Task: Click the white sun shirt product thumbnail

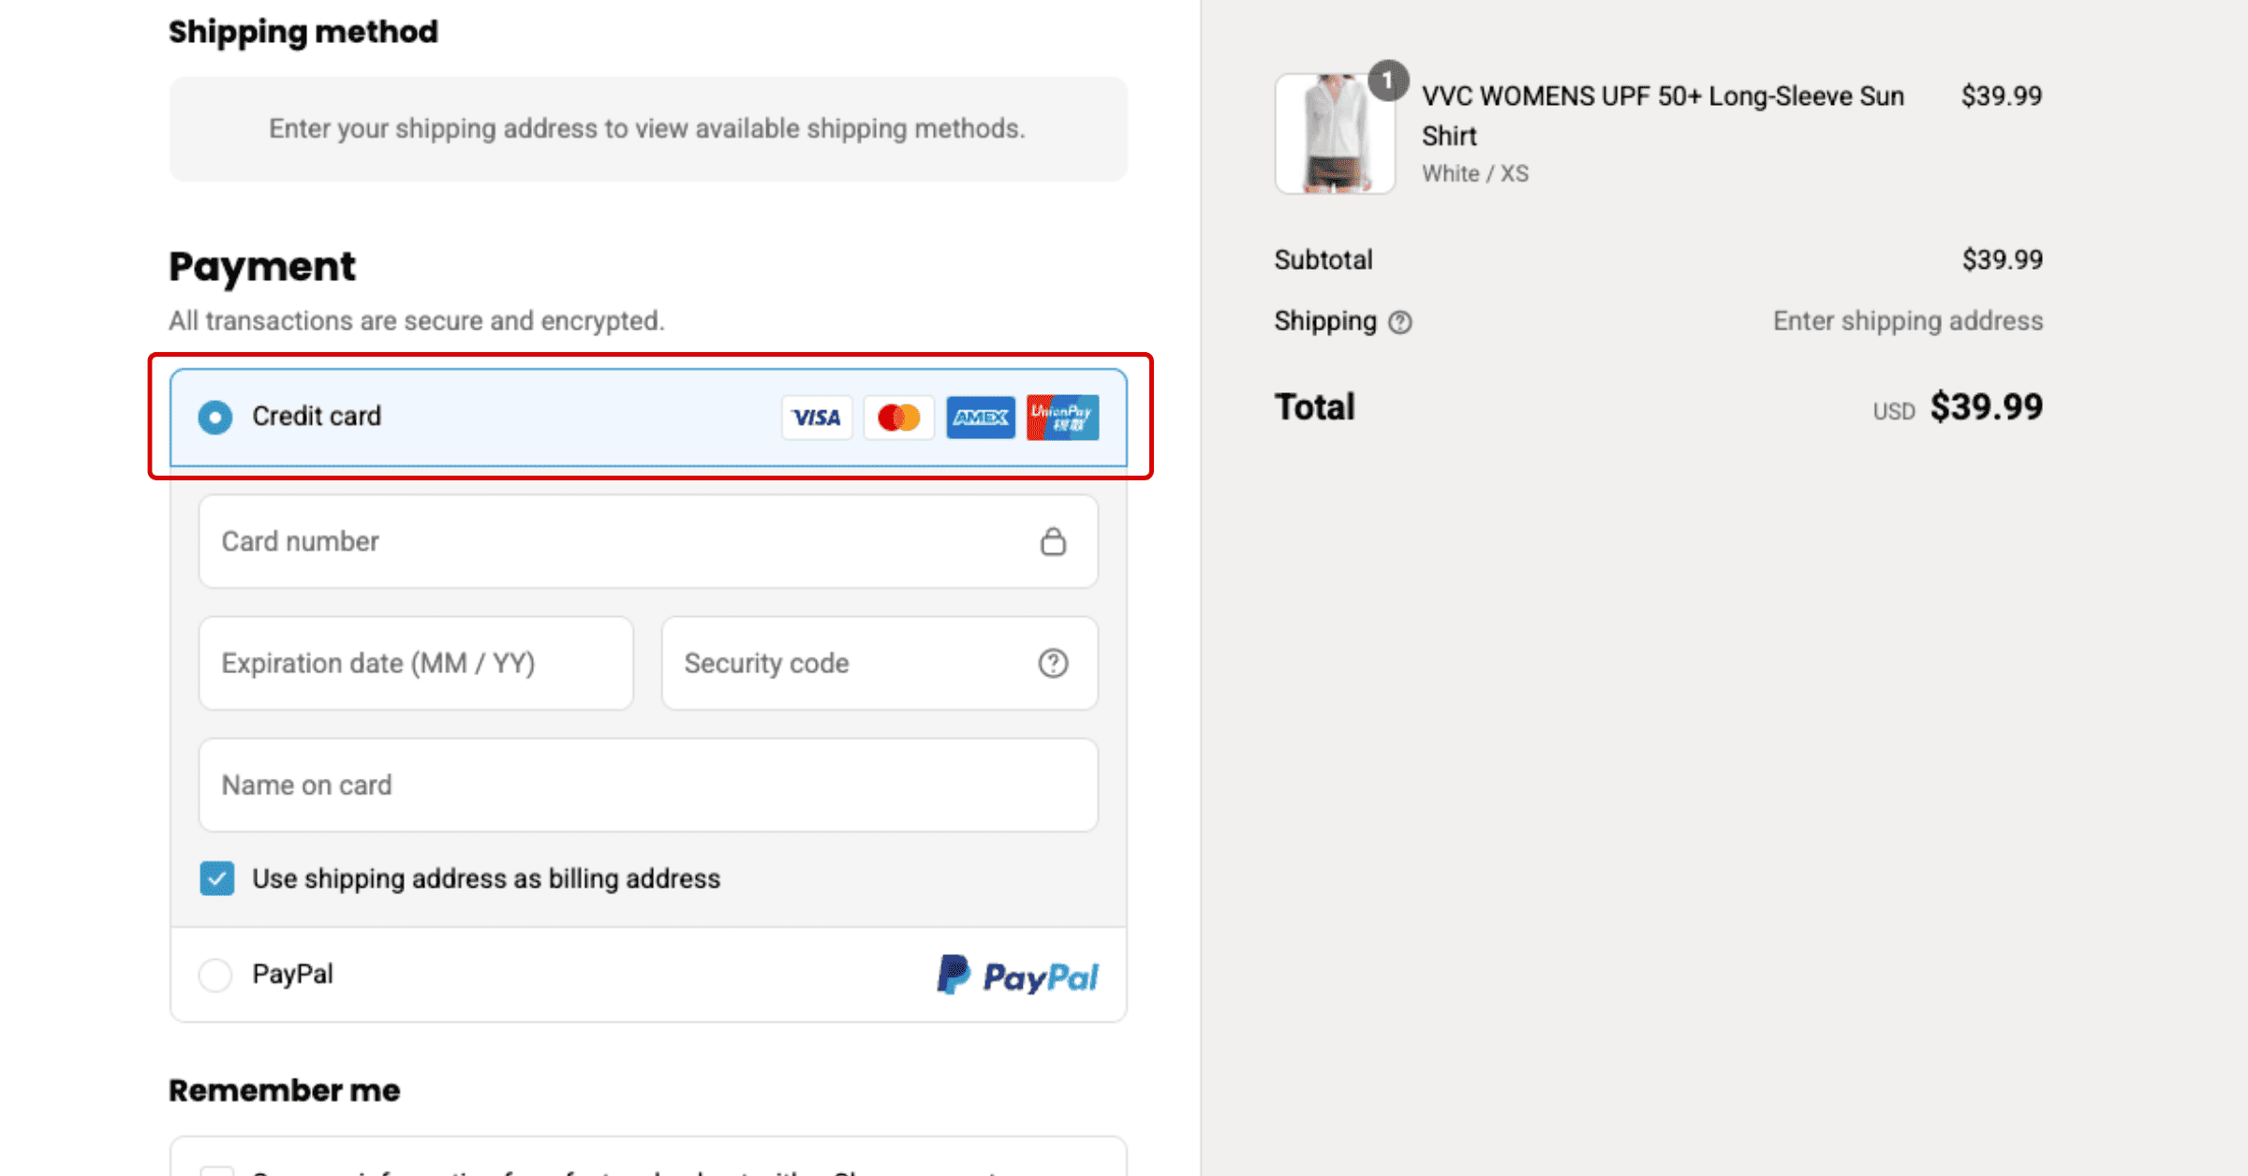Action: (x=1334, y=136)
